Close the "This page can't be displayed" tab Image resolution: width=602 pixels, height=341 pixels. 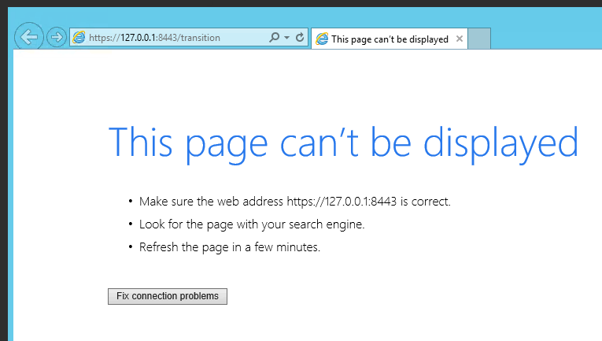click(x=460, y=39)
